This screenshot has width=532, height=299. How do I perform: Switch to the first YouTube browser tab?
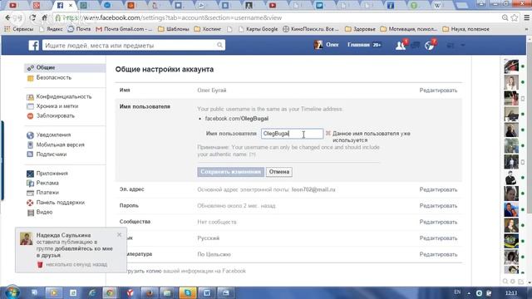click(x=13, y=6)
